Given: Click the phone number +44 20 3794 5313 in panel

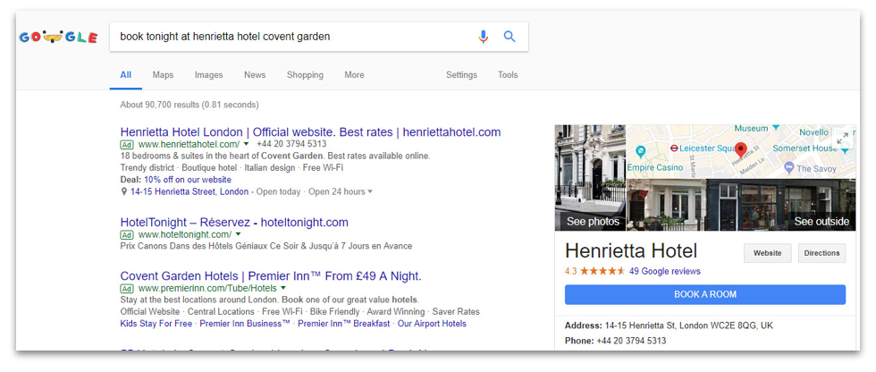Looking at the screenshot, I should click(x=631, y=341).
